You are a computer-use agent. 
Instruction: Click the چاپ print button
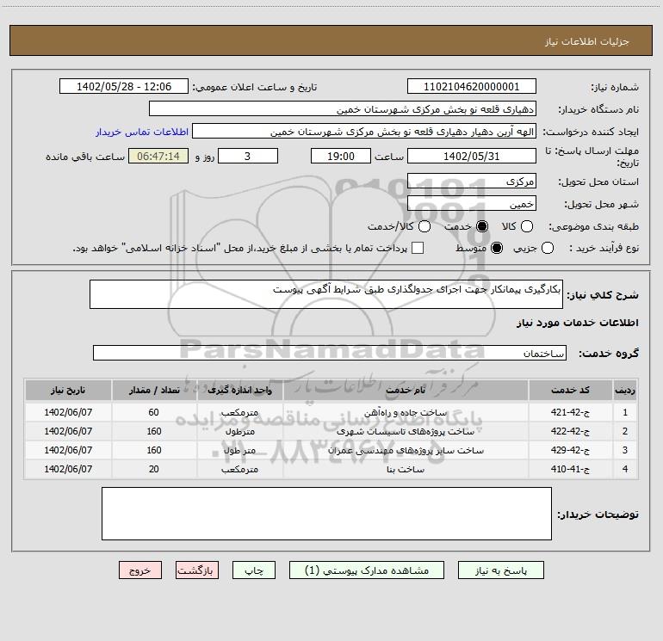click(x=254, y=570)
